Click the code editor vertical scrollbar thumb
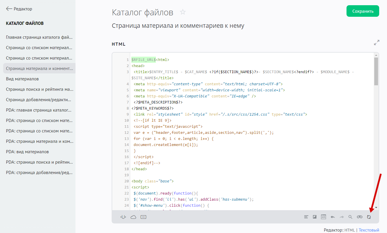The height and width of the screenshot is (233, 387). [376, 71]
